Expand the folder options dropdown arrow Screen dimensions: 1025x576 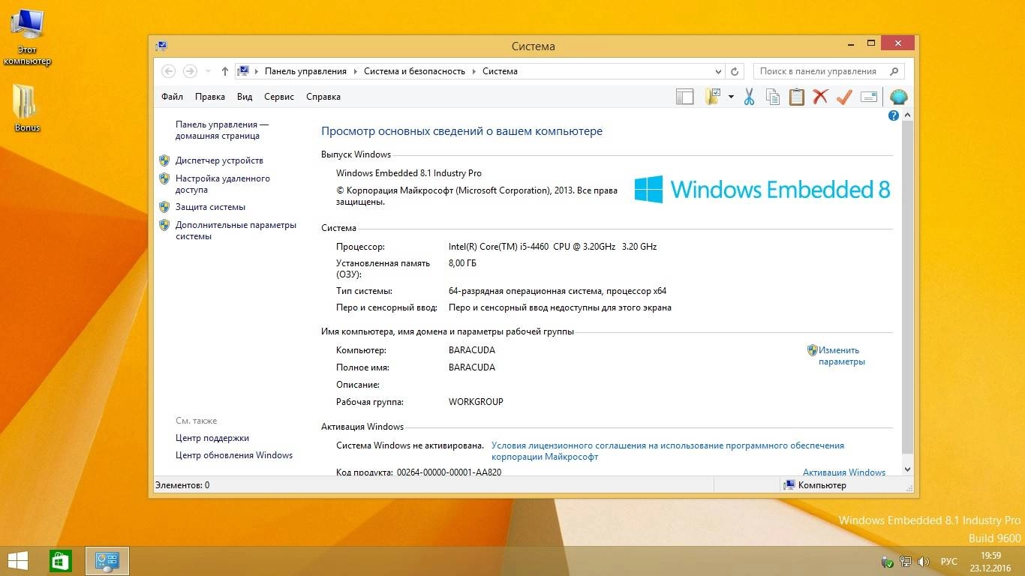pos(731,97)
